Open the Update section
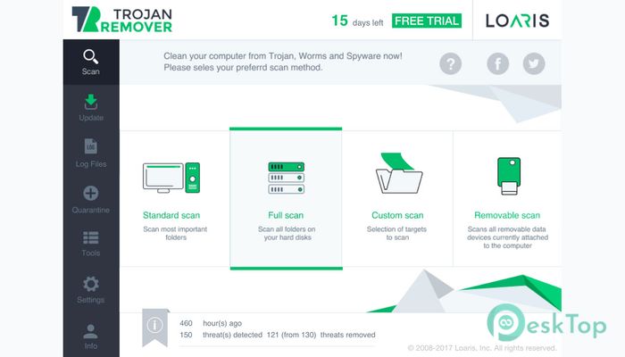The image size is (625, 357). click(91, 108)
